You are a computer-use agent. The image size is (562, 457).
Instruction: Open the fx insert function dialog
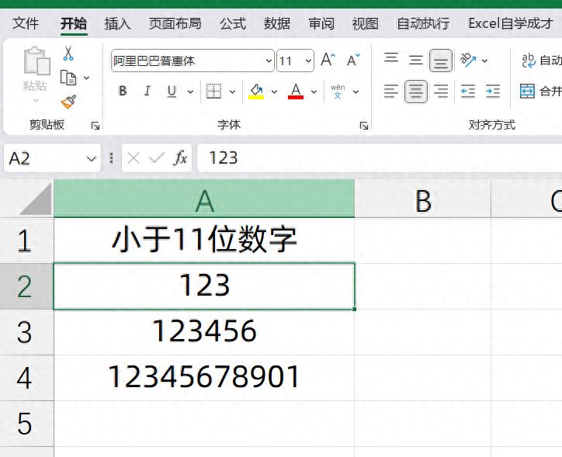click(180, 158)
